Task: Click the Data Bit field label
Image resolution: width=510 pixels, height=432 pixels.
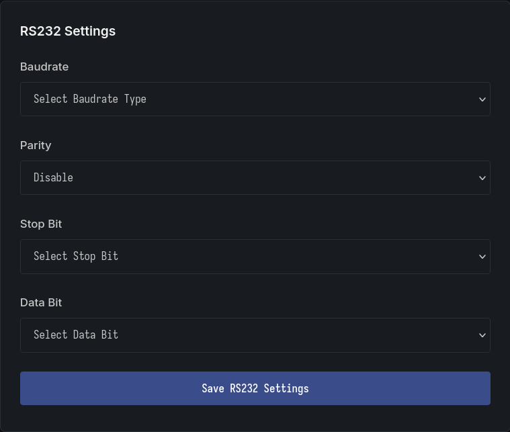Action: [x=41, y=302]
